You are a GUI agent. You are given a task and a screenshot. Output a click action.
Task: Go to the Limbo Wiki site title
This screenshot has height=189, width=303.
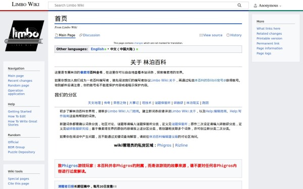[26, 4]
